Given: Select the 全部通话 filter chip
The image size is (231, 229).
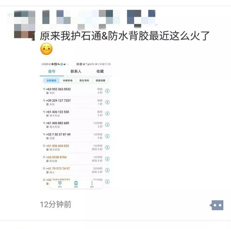Looking at the screenshot, I should tap(51, 81).
